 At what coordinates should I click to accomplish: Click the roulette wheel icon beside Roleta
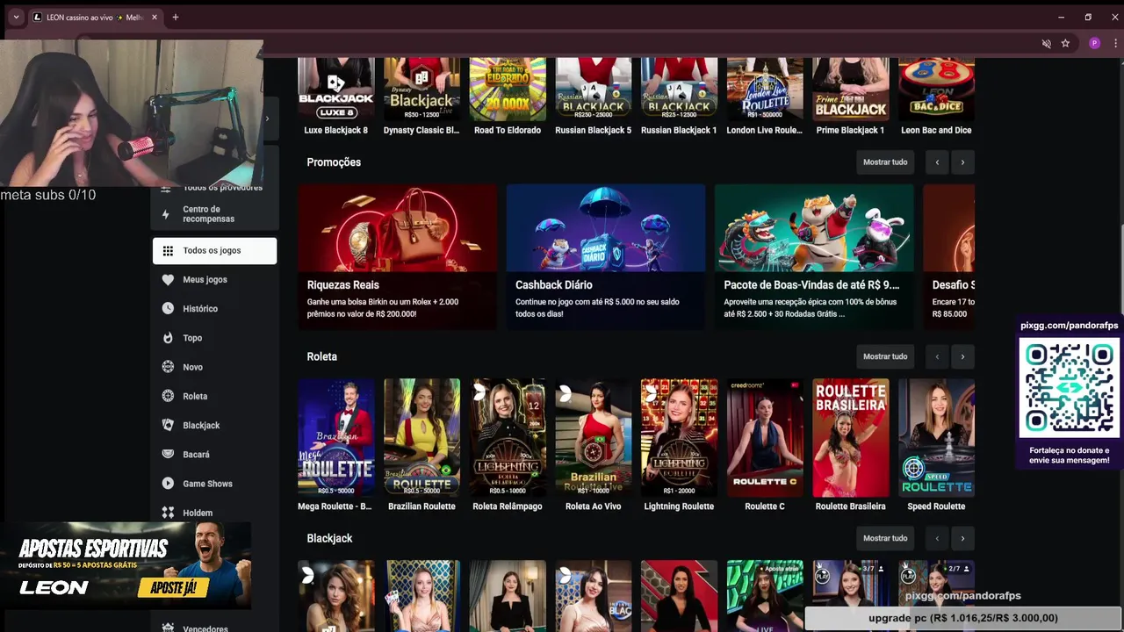click(x=168, y=396)
